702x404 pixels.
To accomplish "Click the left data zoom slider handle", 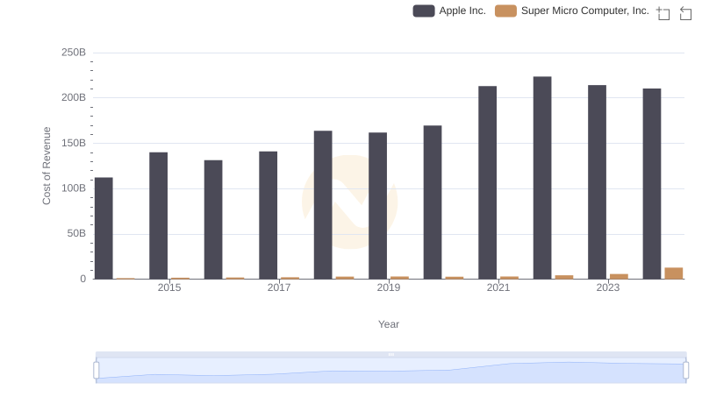I will (x=97, y=371).
